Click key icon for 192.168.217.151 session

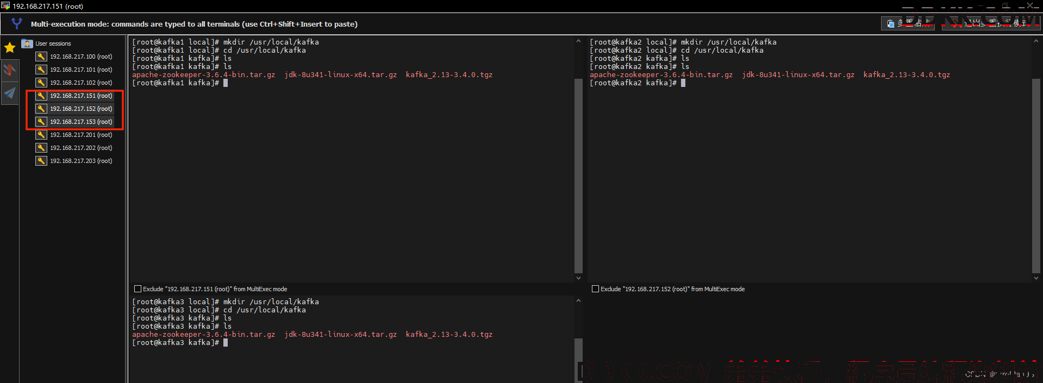41,96
